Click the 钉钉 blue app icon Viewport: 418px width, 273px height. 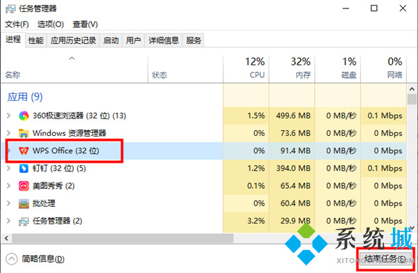(x=24, y=169)
